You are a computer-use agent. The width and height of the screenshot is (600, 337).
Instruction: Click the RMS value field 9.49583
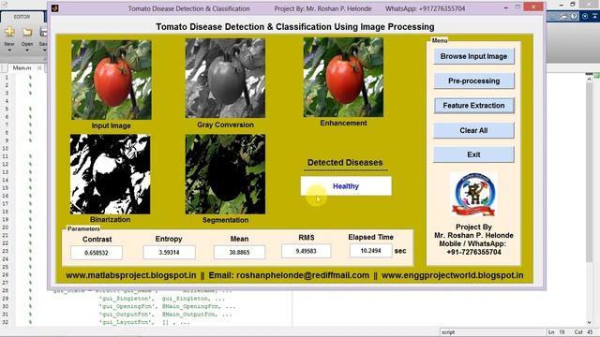pos(307,251)
